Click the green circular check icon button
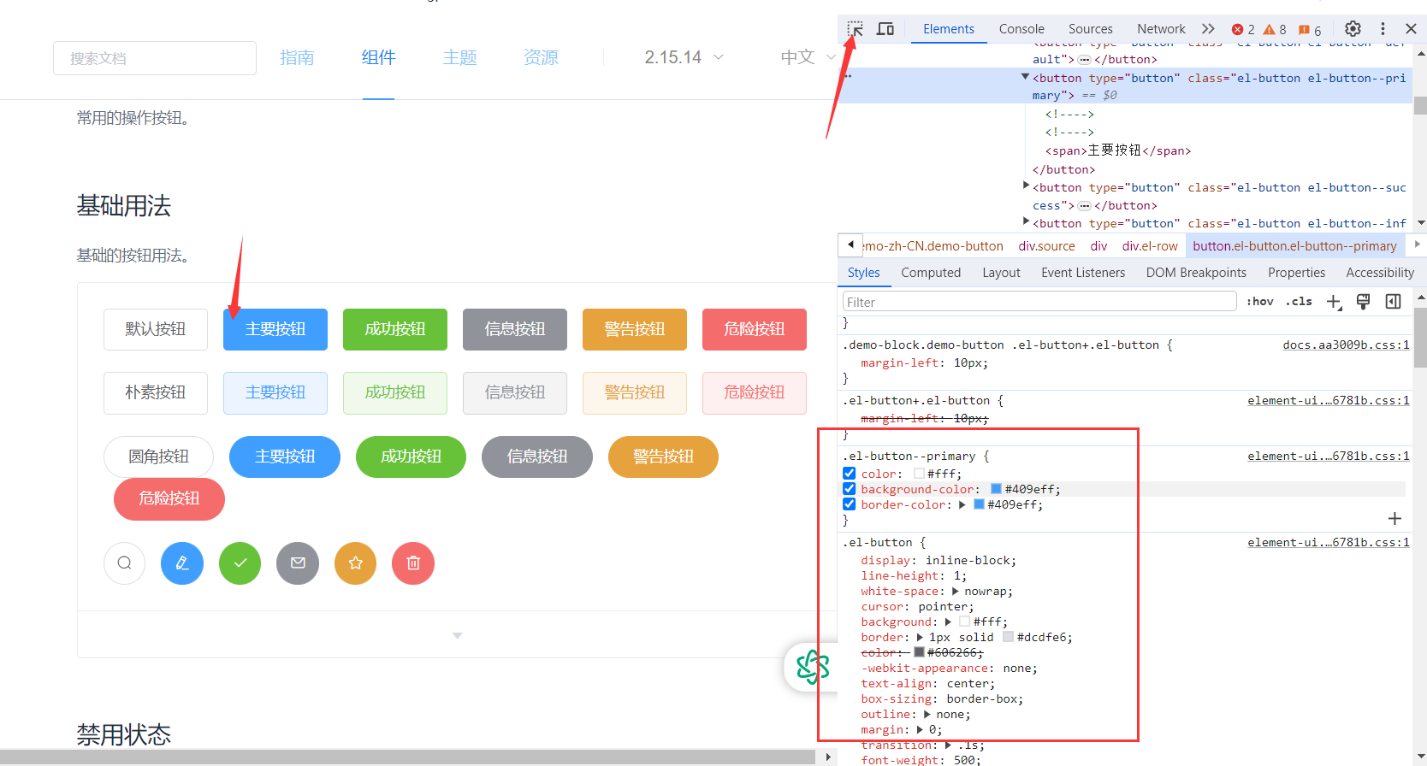Viewport: 1427px width, 766px height. click(240, 563)
